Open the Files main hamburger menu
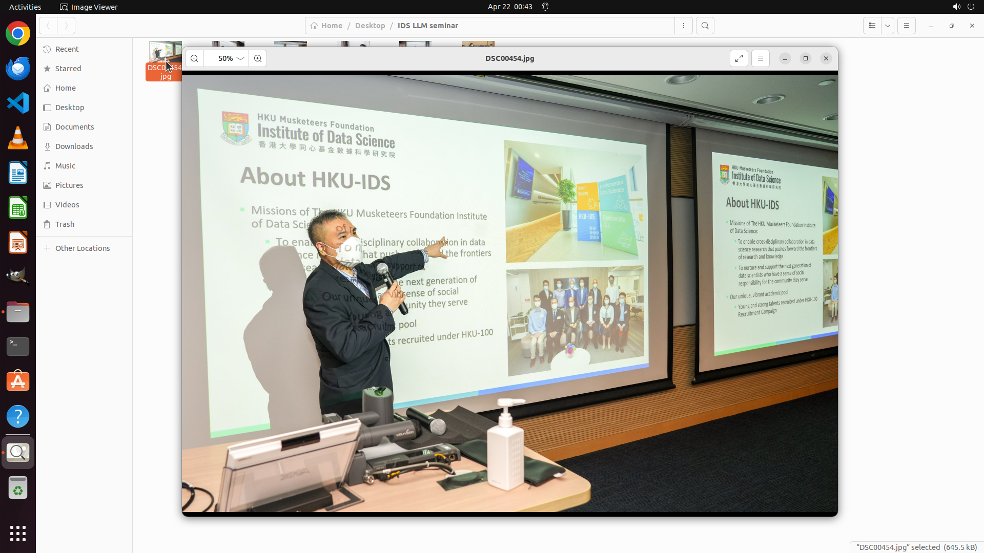 coord(906,26)
